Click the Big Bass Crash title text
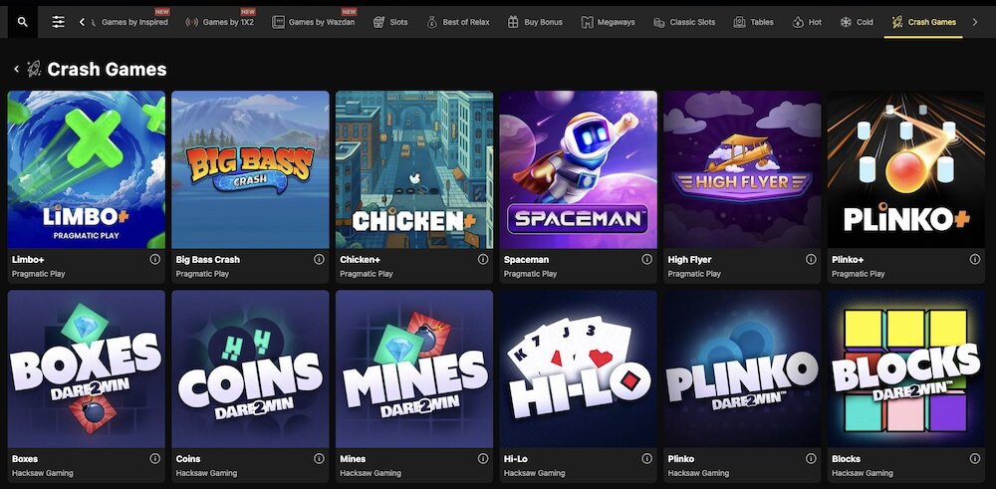 click(x=208, y=260)
